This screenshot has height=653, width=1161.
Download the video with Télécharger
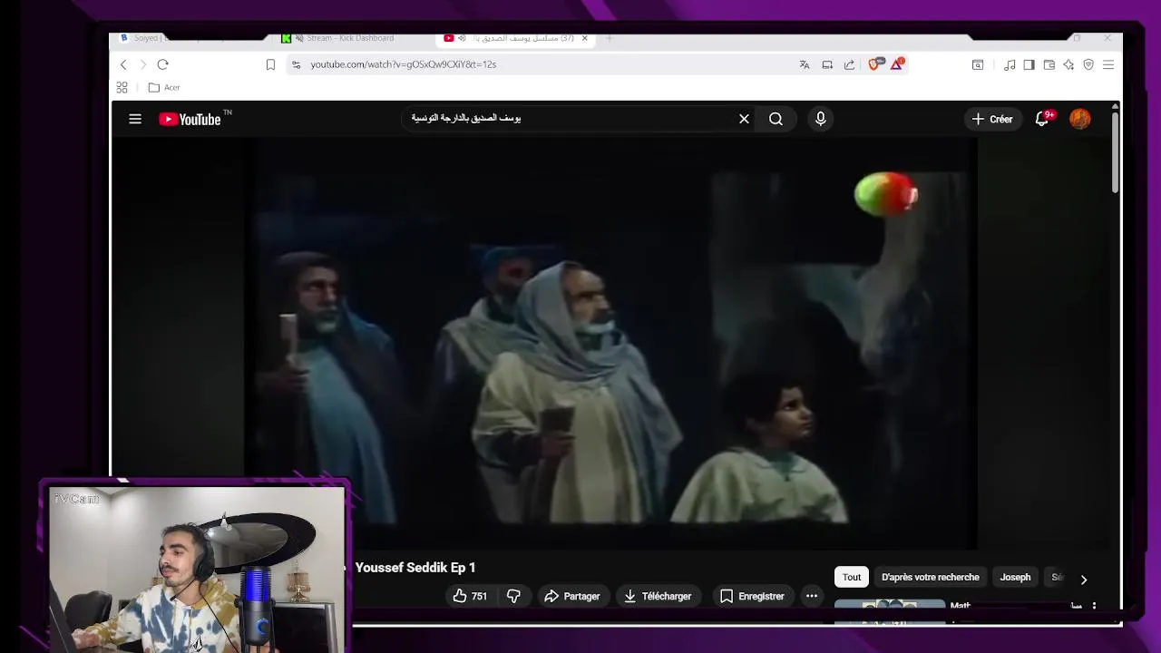pos(658,596)
